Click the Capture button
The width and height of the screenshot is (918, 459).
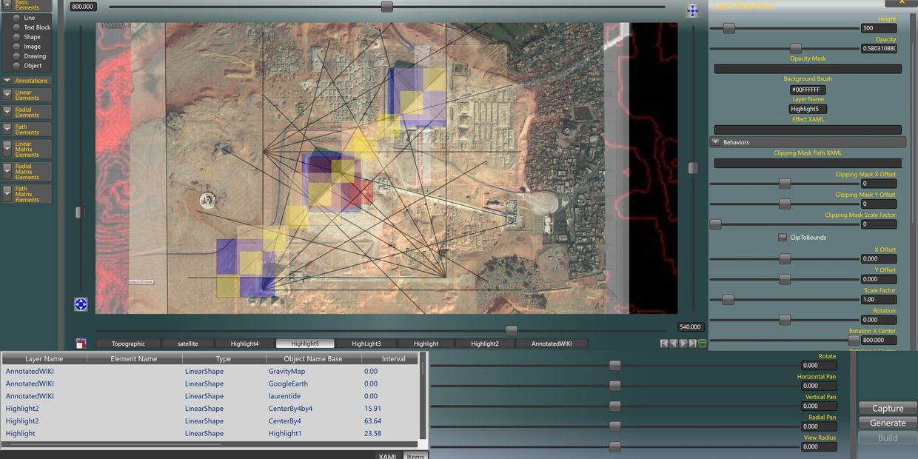click(x=888, y=409)
